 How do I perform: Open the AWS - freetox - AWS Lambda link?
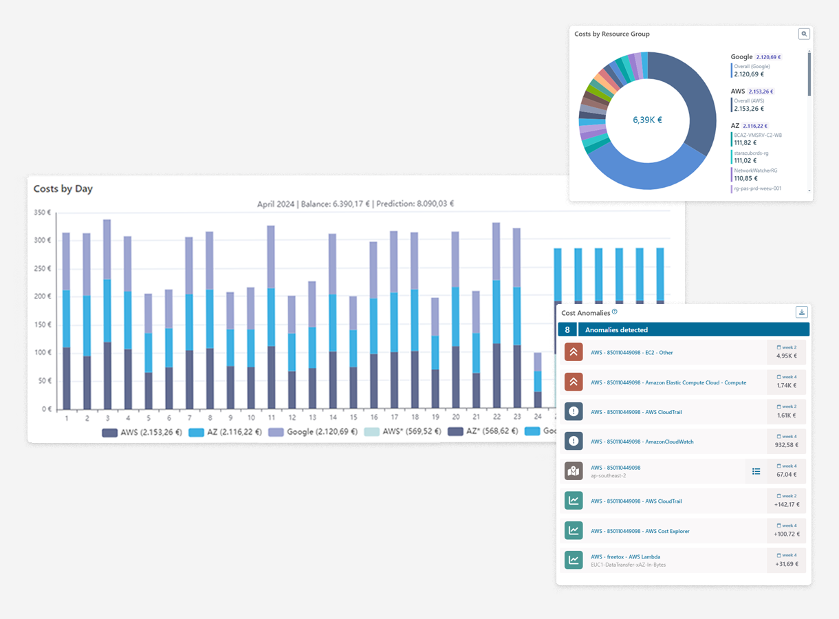[625, 556]
